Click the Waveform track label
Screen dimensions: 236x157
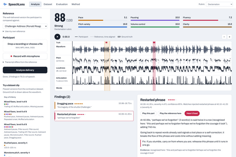pyautogui.click(x=61, y=46)
